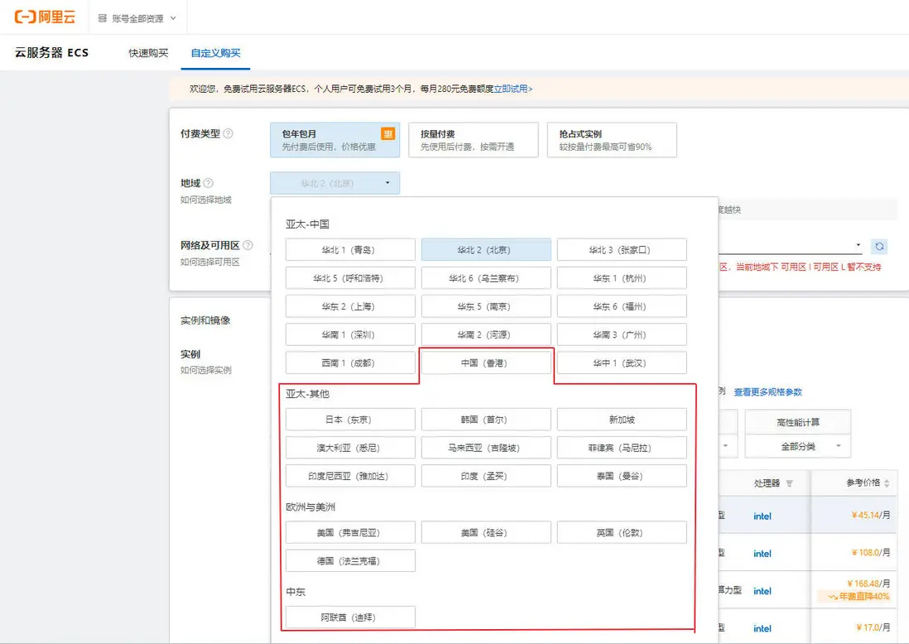The width and height of the screenshot is (909, 644).
Task: Click the 年费直降40% discount tag
Action: pos(857,597)
